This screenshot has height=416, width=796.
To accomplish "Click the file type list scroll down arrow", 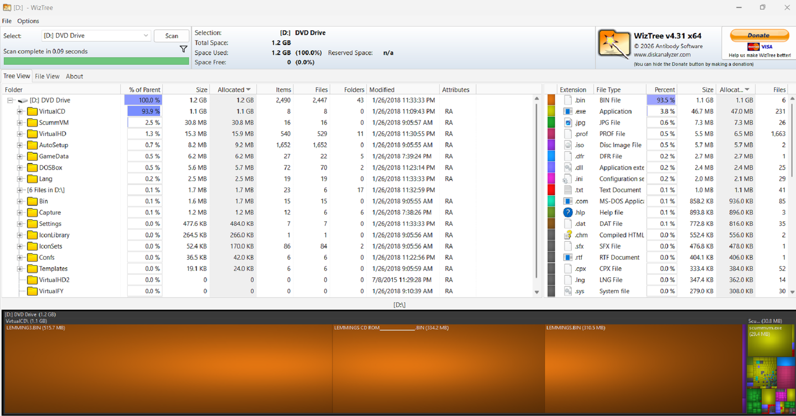I will (x=792, y=292).
